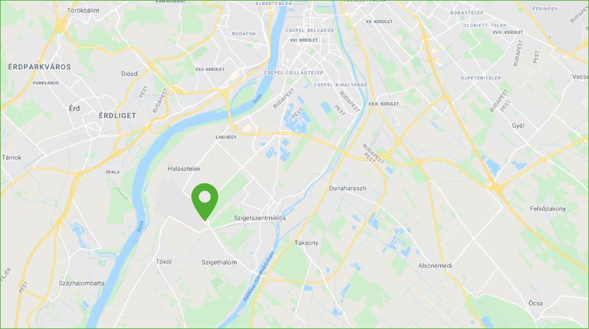Image resolution: width=589 pixels, height=329 pixels.
Task: Select the Törökbálint label
Action: [83, 11]
